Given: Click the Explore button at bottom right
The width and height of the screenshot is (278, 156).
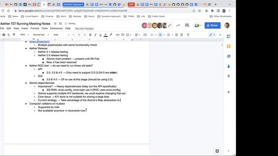Looking at the screenshot, I should 217,151.
